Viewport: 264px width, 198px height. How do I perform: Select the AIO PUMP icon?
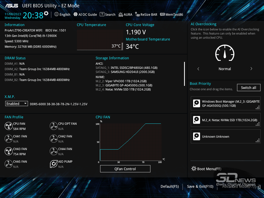tap(54, 164)
